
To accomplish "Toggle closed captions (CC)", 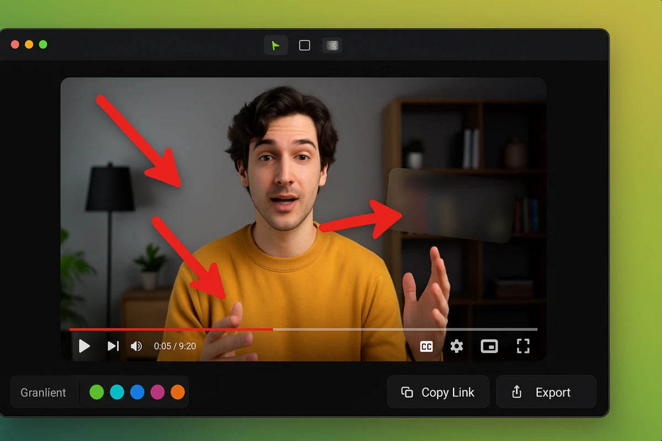I will click(x=426, y=346).
